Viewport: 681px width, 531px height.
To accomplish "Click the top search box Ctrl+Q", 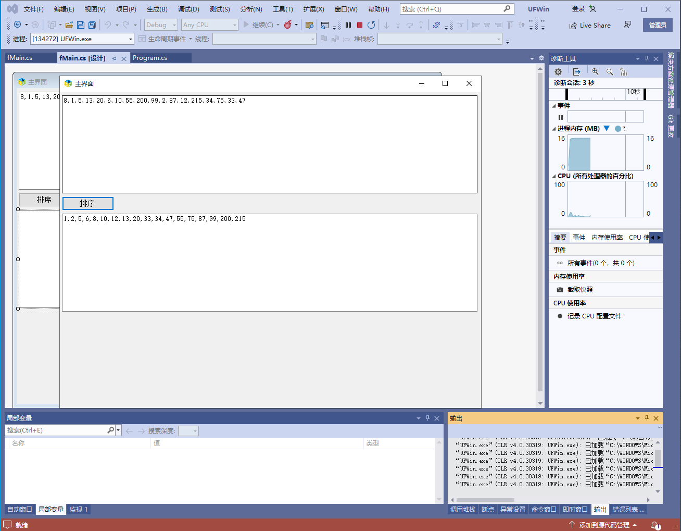I will (457, 9).
